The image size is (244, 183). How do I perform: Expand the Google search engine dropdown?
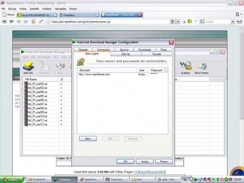pyautogui.click(x=233, y=22)
